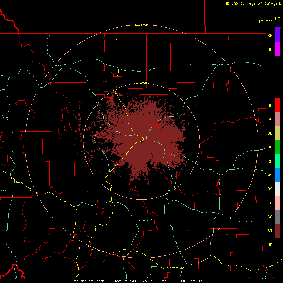
Task: Click the 100 NMI range ring label
Action: [x=141, y=25]
